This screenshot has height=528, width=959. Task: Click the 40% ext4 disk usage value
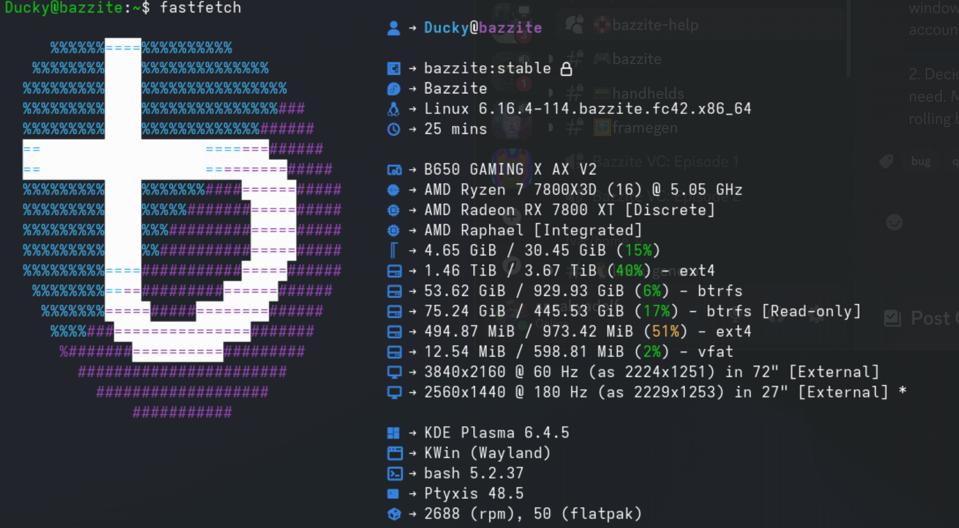(629, 271)
